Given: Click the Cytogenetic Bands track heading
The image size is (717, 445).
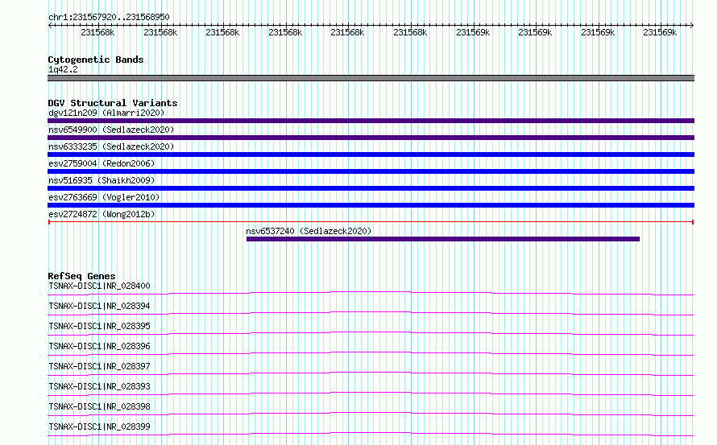Looking at the screenshot, I should pos(96,60).
